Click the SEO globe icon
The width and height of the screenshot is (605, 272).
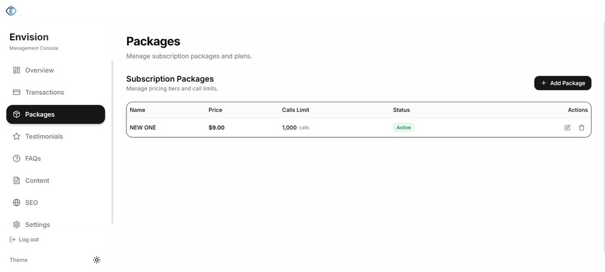click(x=17, y=203)
